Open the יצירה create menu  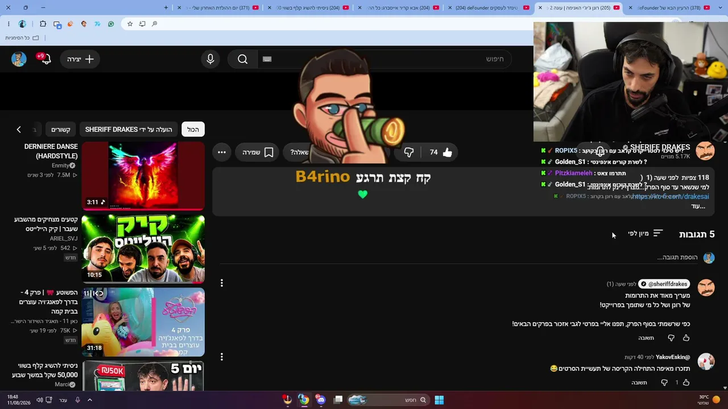[80, 59]
